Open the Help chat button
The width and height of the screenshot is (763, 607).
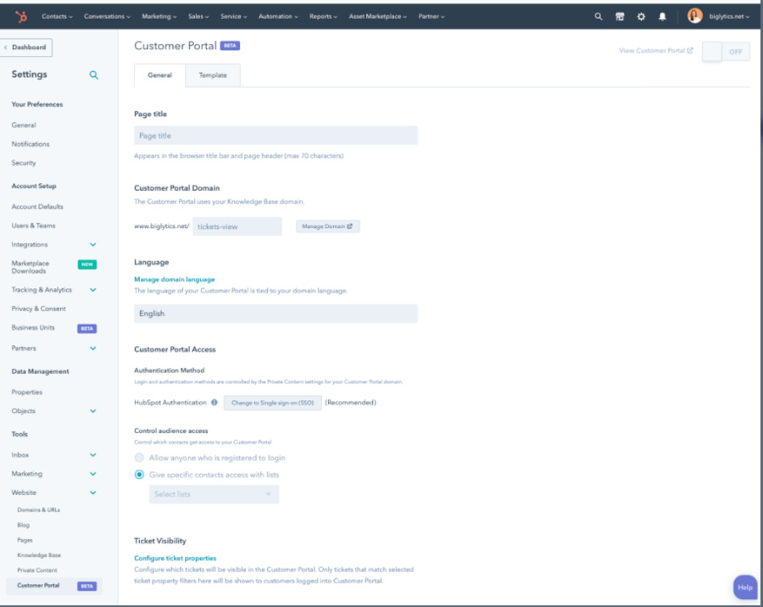pos(745,587)
